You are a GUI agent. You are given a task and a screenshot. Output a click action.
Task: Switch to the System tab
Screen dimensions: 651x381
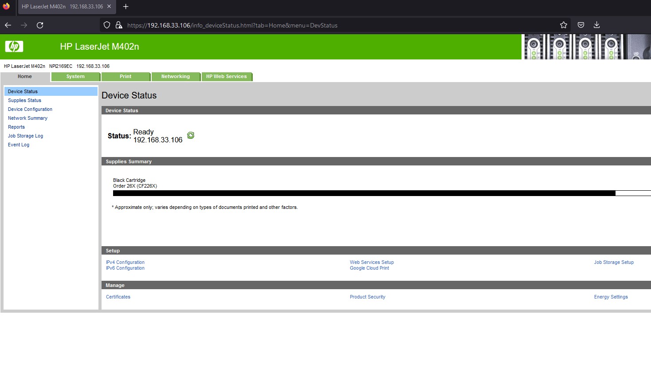coord(75,77)
